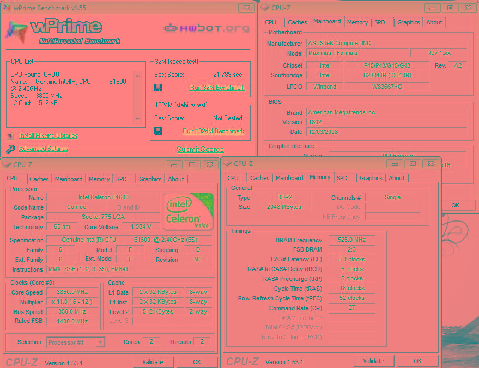Click the wPrime logo icon

[x=16, y=31]
